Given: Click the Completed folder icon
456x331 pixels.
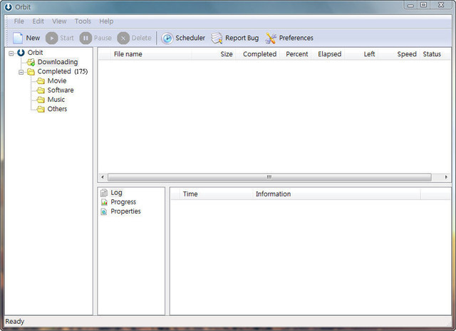Looking at the screenshot, I should (31, 71).
